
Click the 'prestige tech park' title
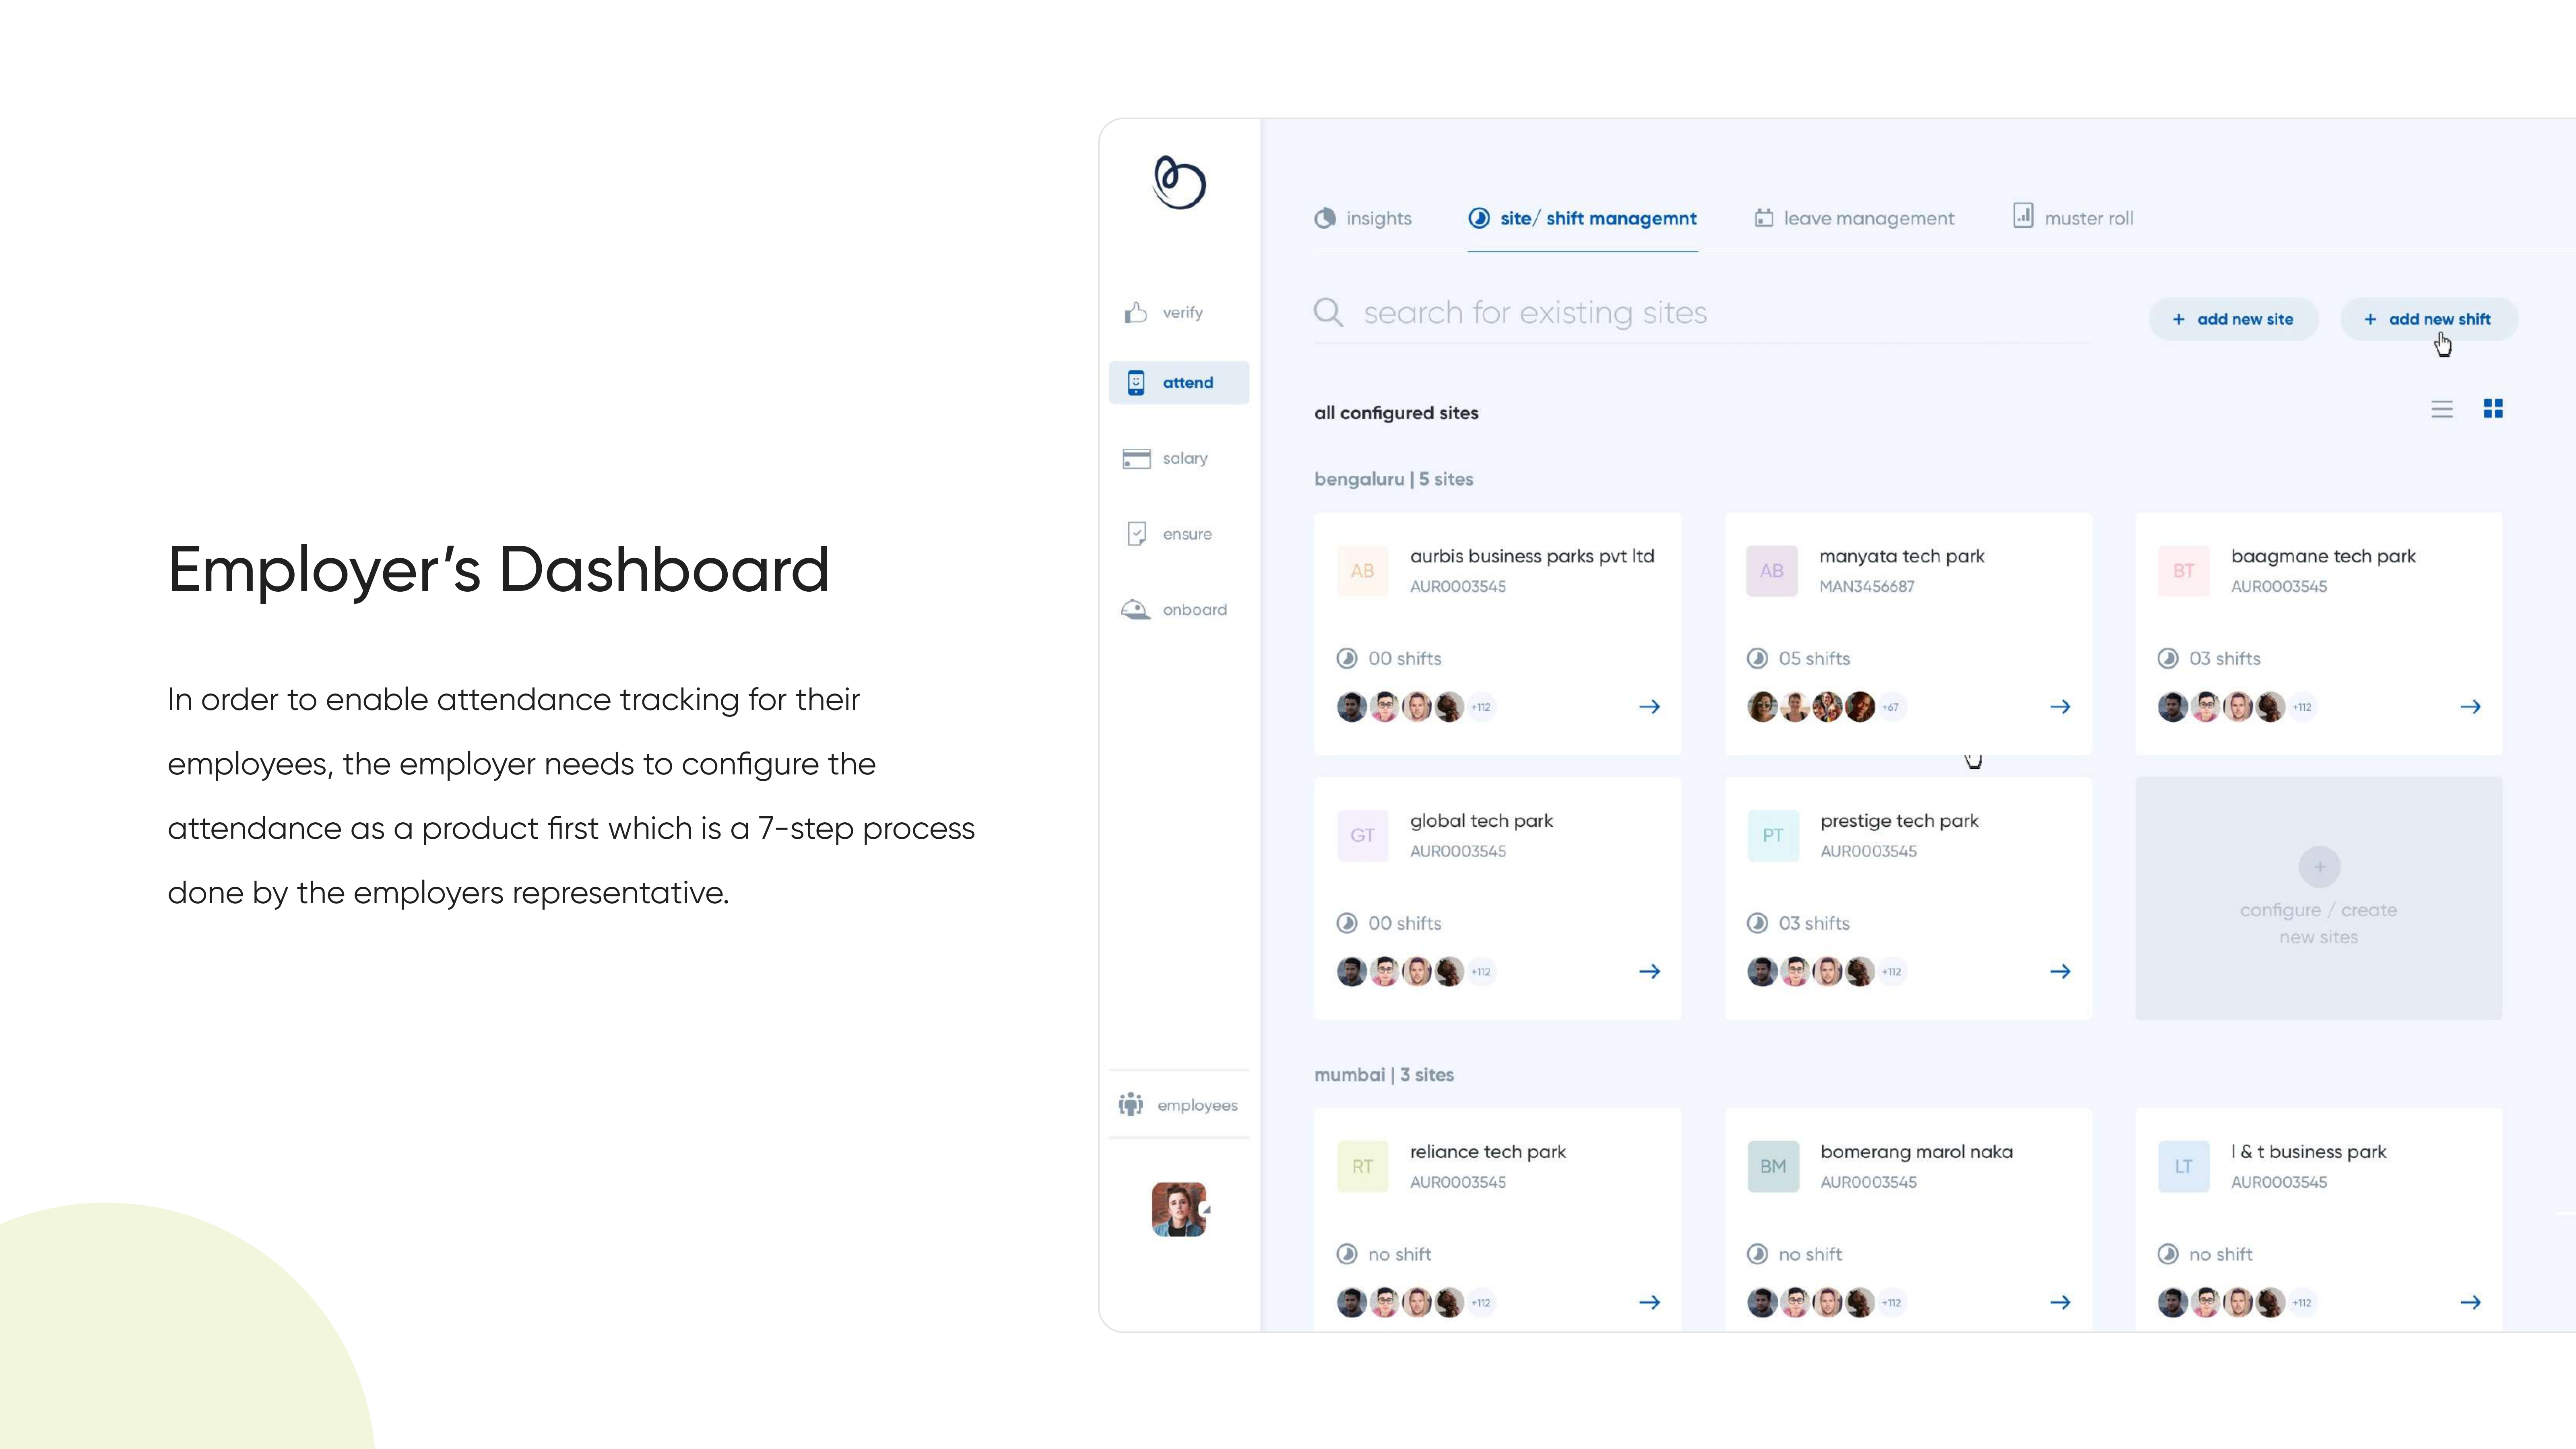[1899, 821]
